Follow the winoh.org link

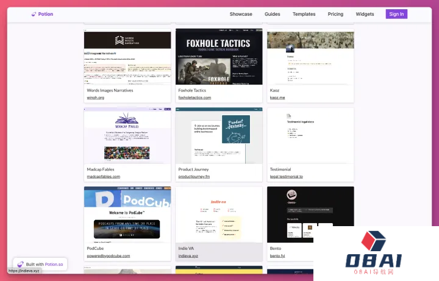tap(96, 98)
